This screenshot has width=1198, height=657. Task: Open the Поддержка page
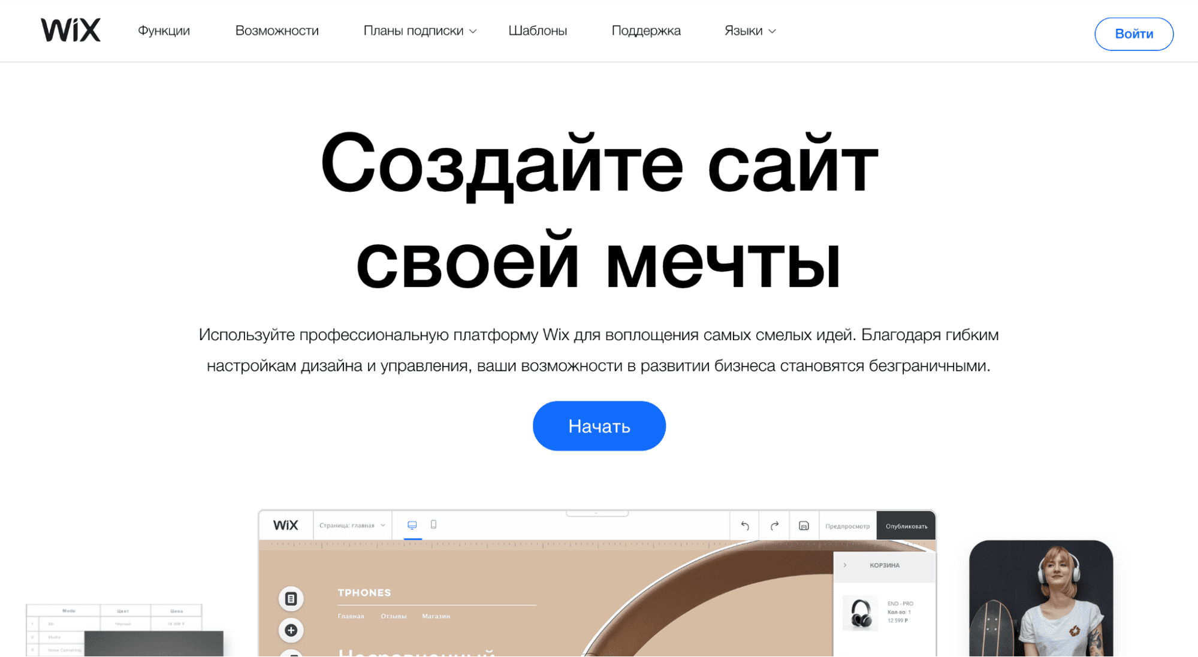[646, 31]
